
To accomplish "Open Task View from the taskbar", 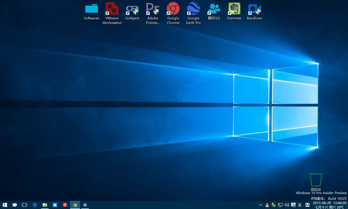I will tap(24, 205).
